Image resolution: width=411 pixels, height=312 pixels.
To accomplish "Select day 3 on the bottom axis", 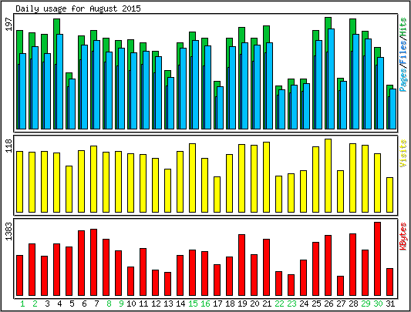I will [47, 304].
